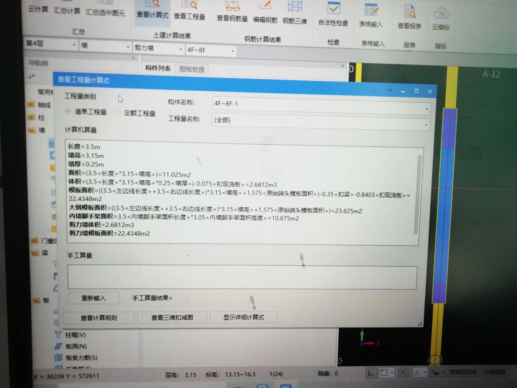Click the 大钢模板面积 calculation line
The image size is (517, 388).
pos(215,209)
